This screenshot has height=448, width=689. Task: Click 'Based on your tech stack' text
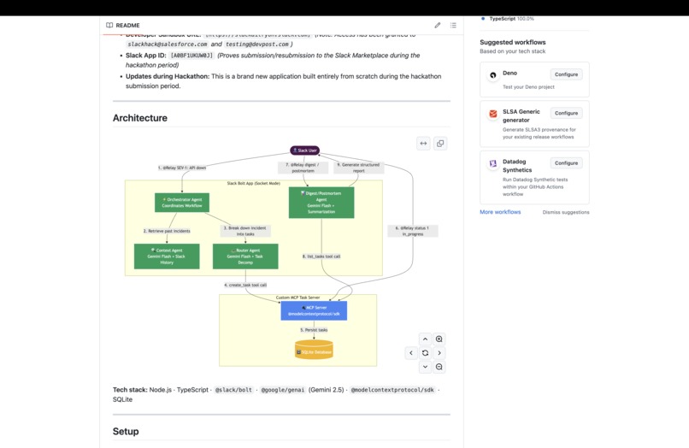pos(512,51)
